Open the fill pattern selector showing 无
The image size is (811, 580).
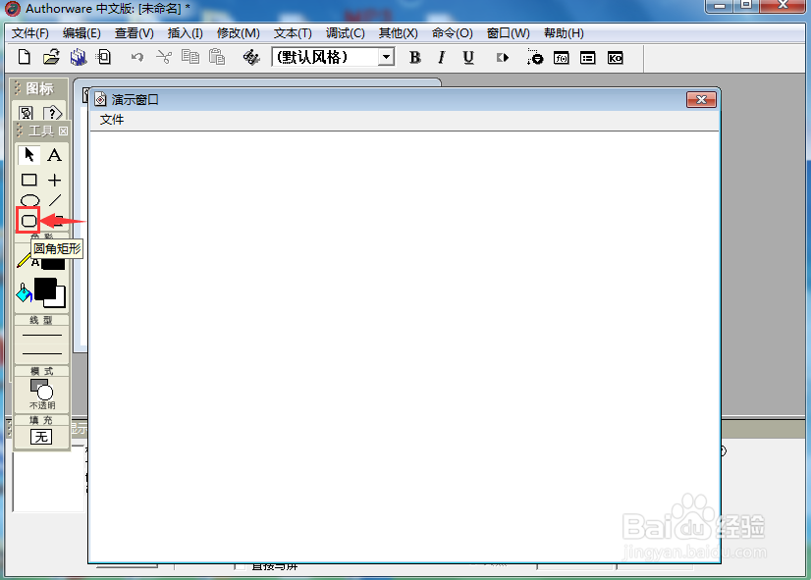41,437
